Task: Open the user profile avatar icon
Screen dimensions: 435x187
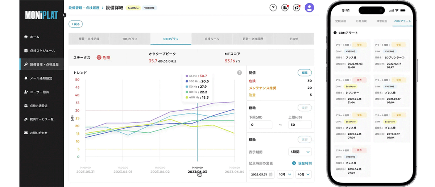Action: tap(309, 8)
